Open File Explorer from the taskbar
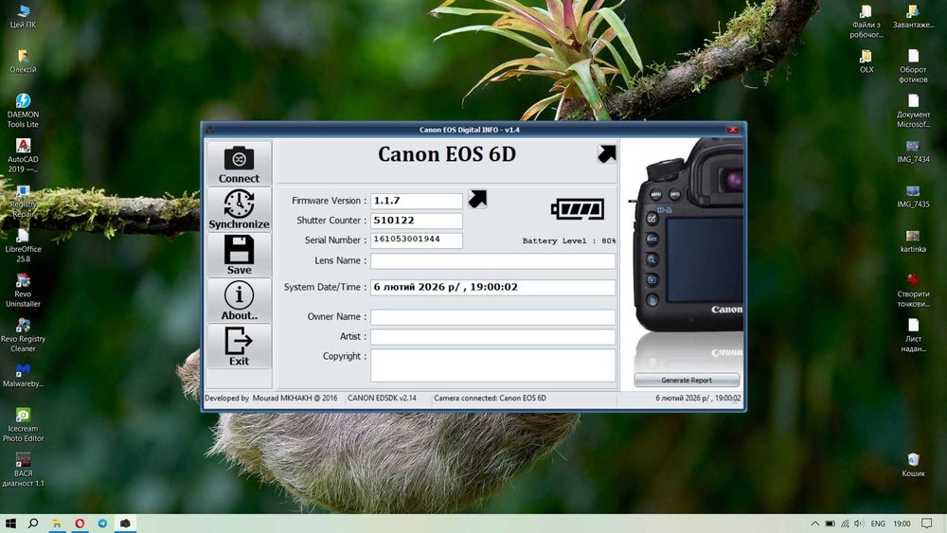Viewport: 947px width, 533px height. tap(56, 524)
